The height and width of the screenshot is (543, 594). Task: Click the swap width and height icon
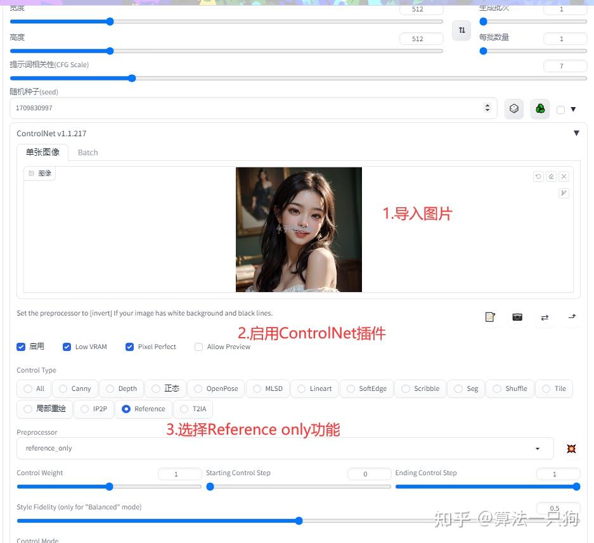pyautogui.click(x=462, y=30)
